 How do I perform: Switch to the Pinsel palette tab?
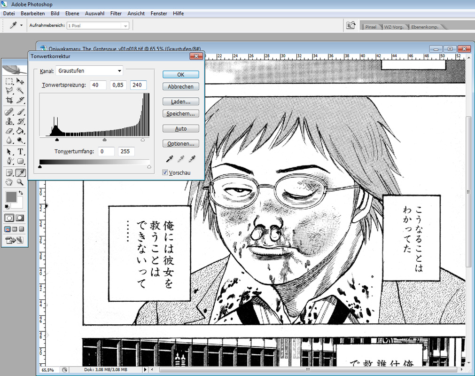(x=371, y=27)
